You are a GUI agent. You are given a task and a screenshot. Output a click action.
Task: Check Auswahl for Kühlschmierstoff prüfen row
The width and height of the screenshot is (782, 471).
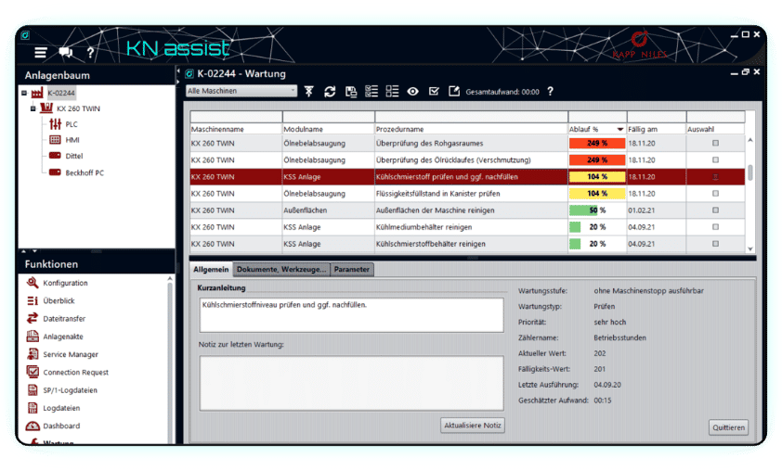(716, 177)
